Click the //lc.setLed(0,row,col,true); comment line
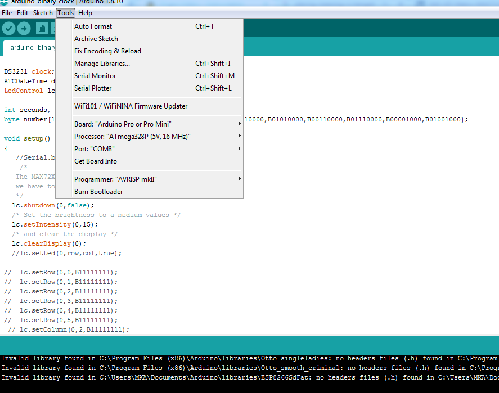Image resolution: width=499 pixels, height=393 pixels. click(67, 253)
